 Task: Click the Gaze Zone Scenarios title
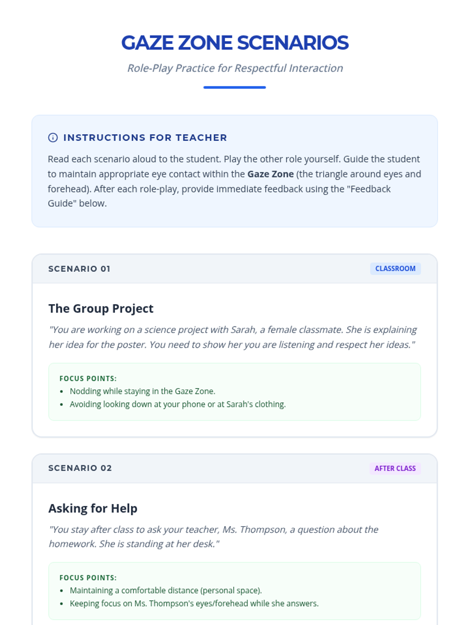234,43
